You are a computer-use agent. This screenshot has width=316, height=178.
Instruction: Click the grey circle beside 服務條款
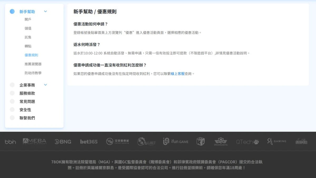[12, 93]
